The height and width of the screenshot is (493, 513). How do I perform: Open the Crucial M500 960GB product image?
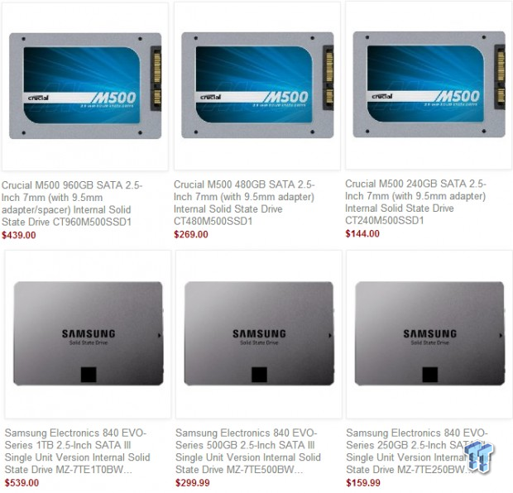[85, 86]
